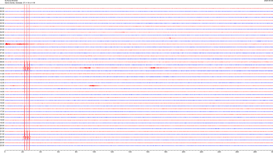The height and width of the screenshot is (153, 273).
Task: Select the 10:00 trace time label
Action: 2,68
